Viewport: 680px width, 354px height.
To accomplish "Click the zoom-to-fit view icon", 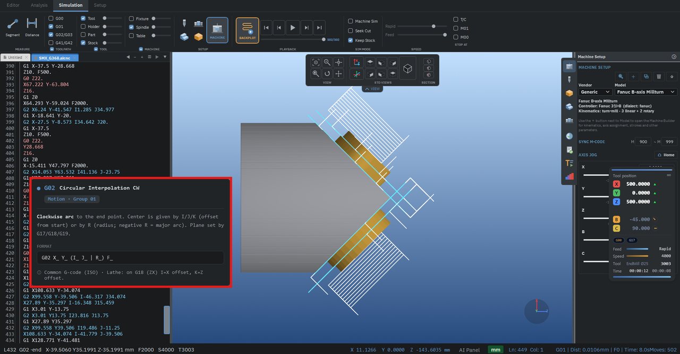I will point(316,62).
